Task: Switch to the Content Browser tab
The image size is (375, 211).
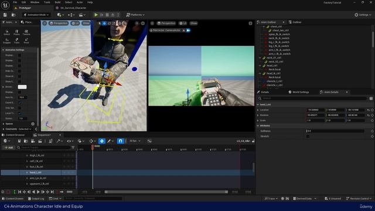Action: coord(13,135)
